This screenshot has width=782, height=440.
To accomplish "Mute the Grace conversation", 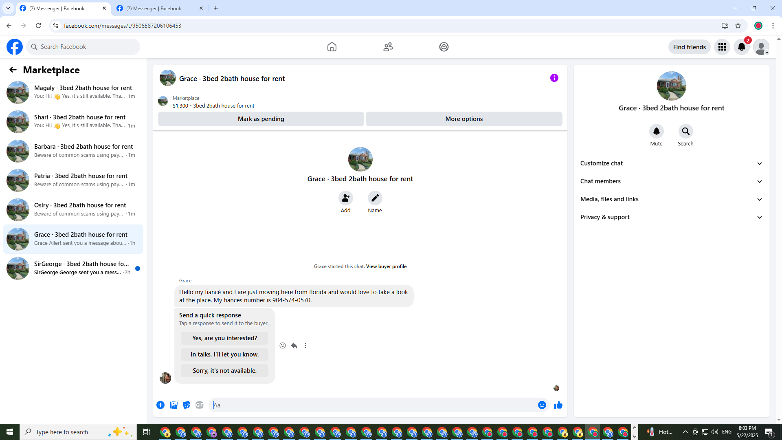I will tap(657, 131).
